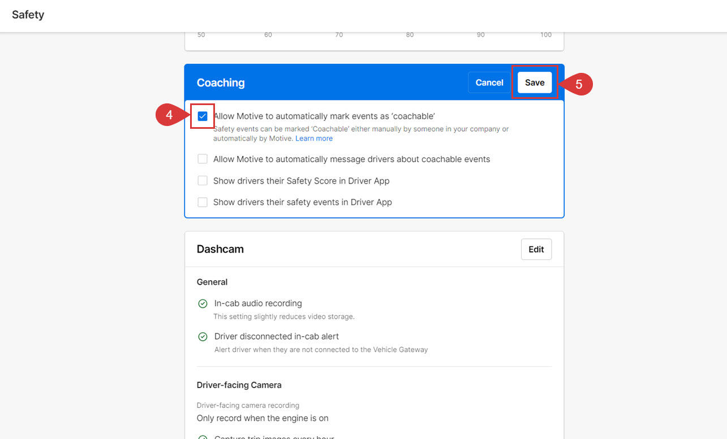Edit the Dashcam settings
This screenshot has width=727, height=439.
536,249
